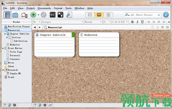The width and height of the screenshot is (172, 109).
Task: Split editor vertically
Action: [x=163, y=27]
